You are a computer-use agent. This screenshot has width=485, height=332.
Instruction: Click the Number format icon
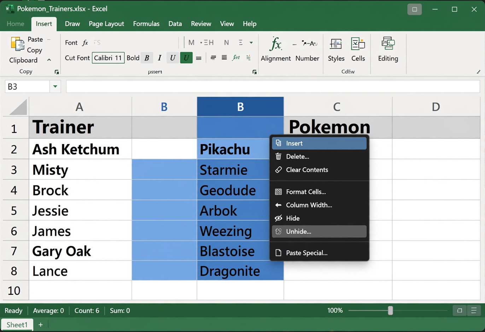309,44
